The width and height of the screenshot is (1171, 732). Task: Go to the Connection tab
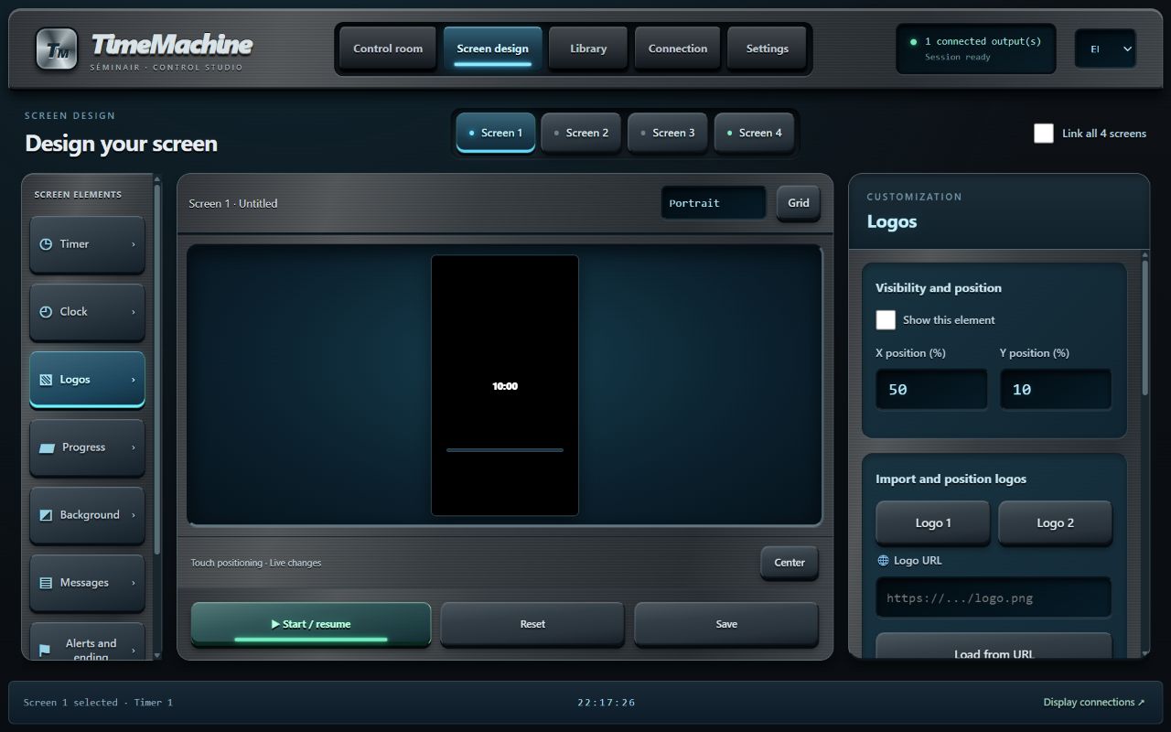point(678,48)
